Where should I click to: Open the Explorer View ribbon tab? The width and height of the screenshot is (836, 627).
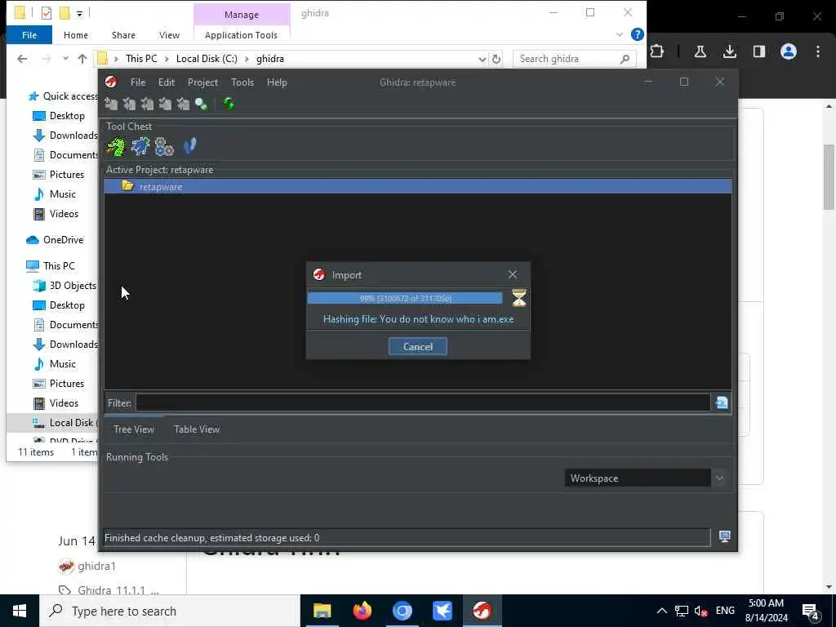(x=169, y=35)
